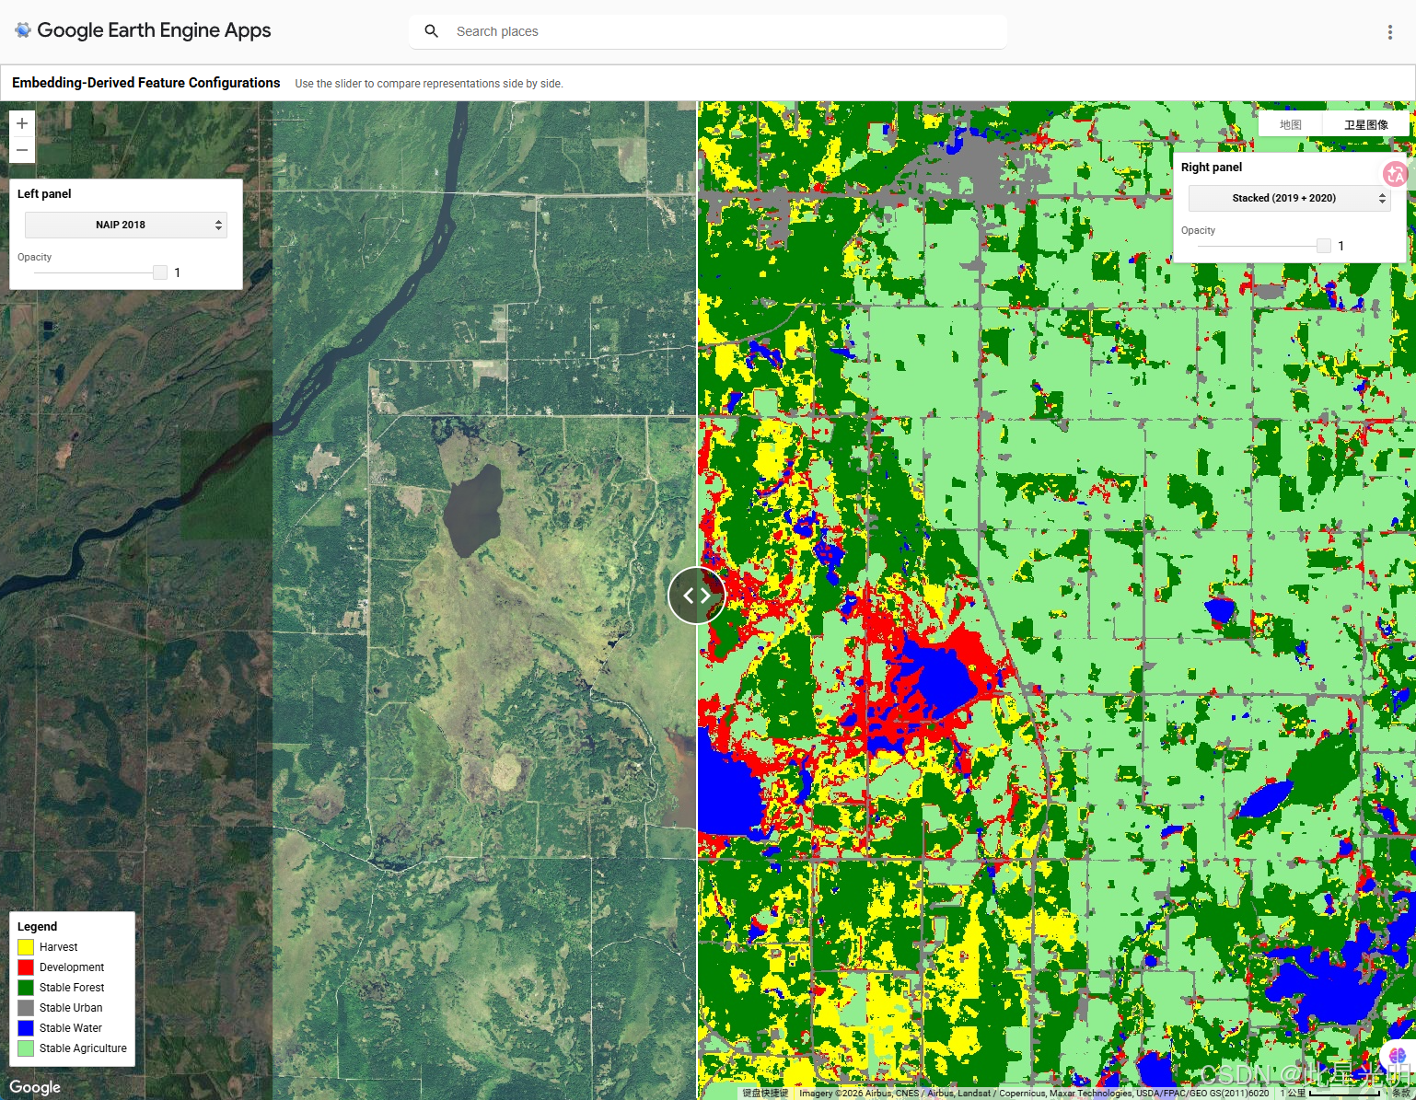Screen dimensions: 1416x1100
Task: Click the blue Stable Water swatch
Action: (x=26, y=1028)
